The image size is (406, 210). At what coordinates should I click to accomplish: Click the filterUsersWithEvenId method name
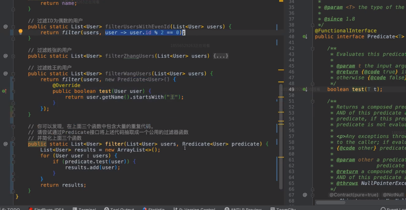tap(138, 27)
